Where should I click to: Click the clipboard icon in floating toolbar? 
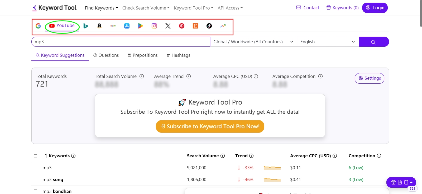[406, 182]
